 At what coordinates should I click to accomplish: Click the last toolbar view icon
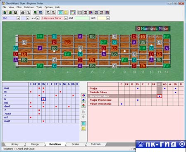point(107,12)
